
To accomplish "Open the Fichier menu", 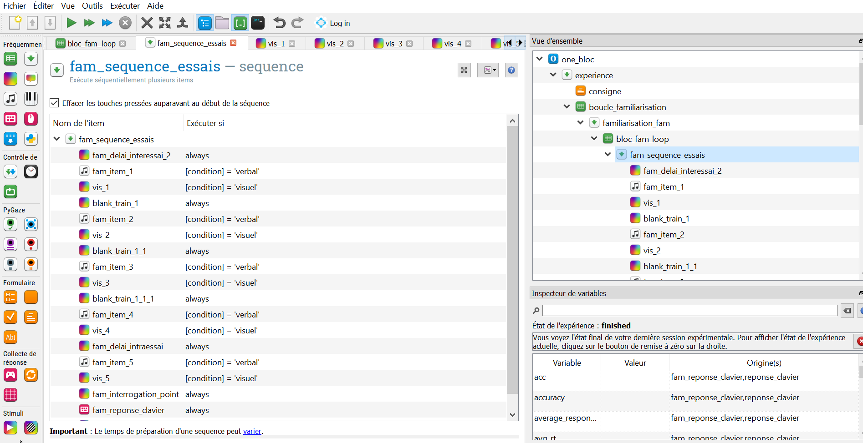I will [x=15, y=6].
